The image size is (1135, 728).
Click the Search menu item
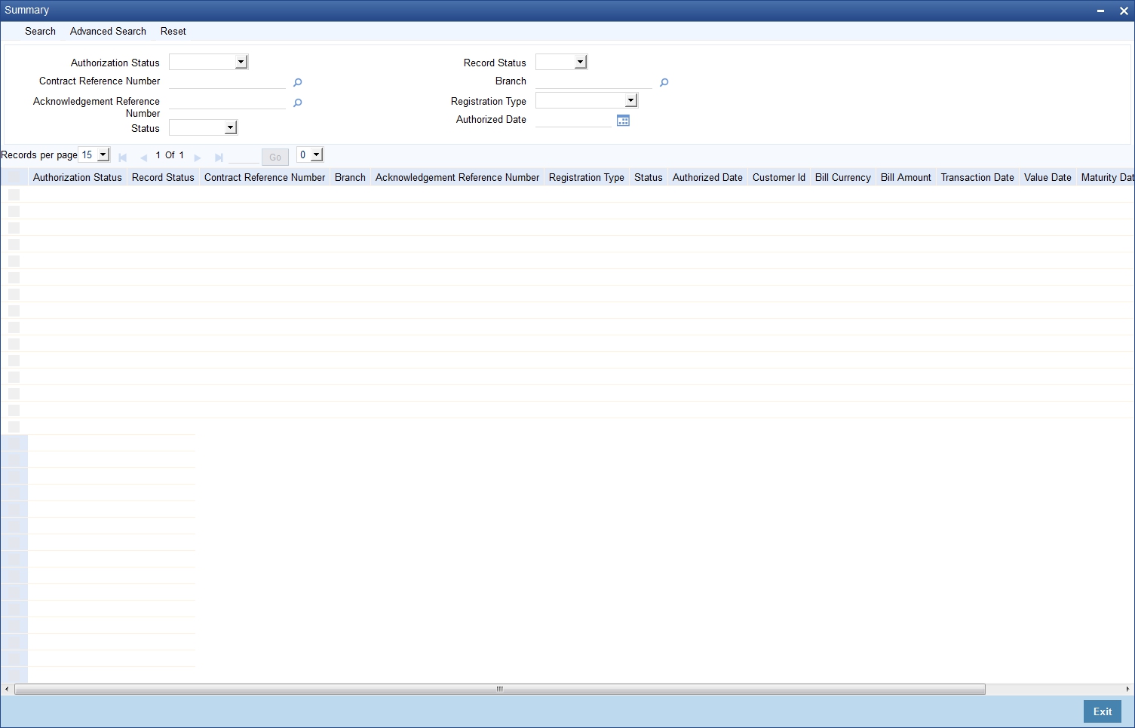pyautogui.click(x=40, y=31)
